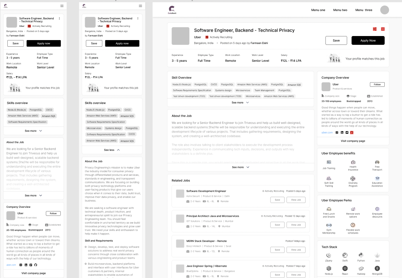Click Apply Now on desktop job header
This screenshot has height=278, width=402.
pos(368,40)
